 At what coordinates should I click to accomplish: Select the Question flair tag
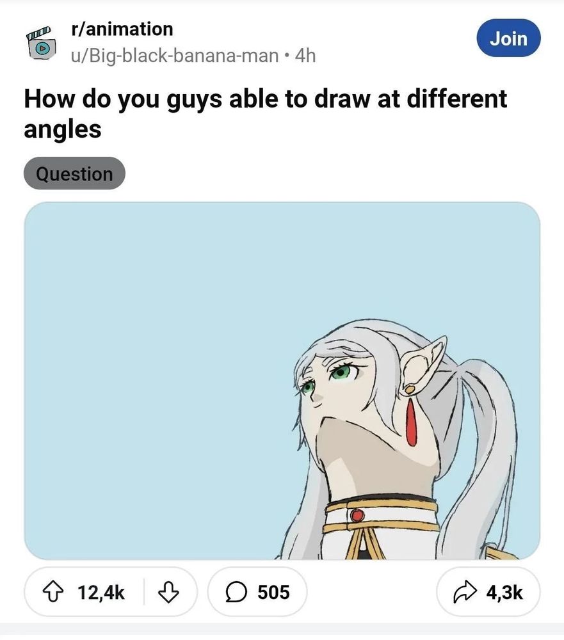tap(74, 173)
